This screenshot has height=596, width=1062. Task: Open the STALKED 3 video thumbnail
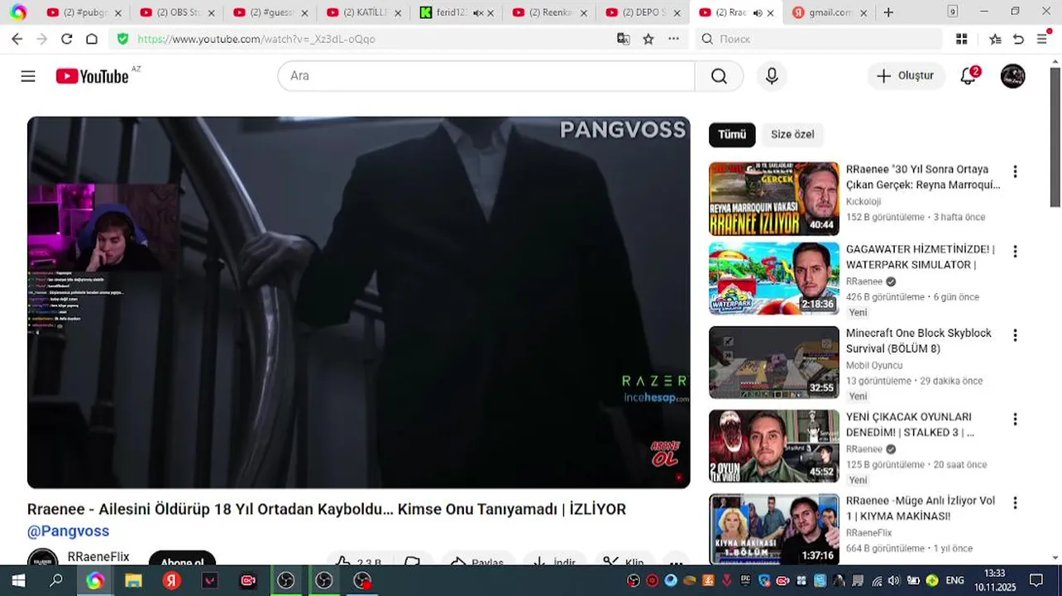pyautogui.click(x=773, y=446)
